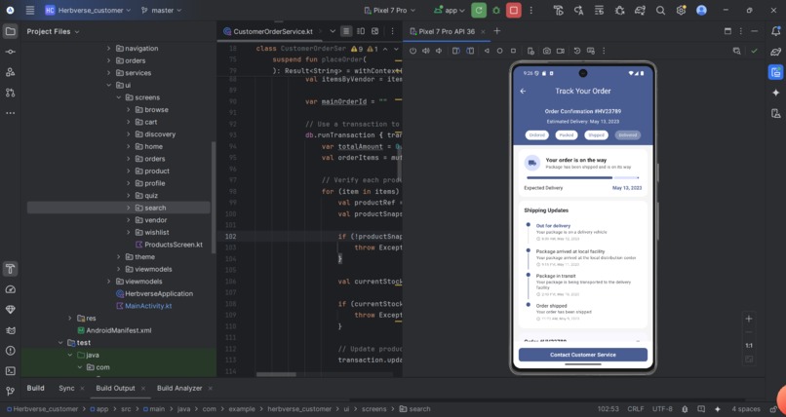Image resolution: width=786 pixels, height=417 pixels.
Task: Click emulator Home circle button
Action: 499,51
